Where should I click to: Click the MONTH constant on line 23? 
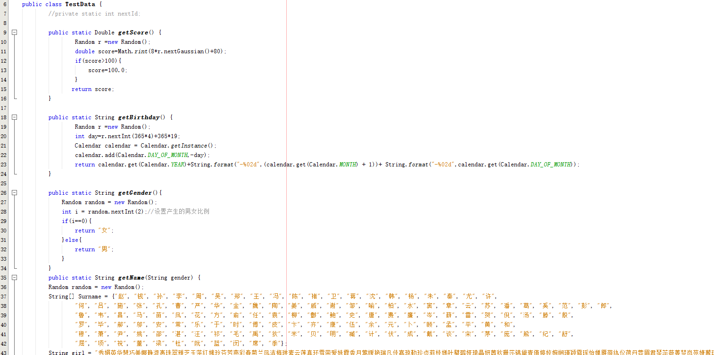coord(348,165)
